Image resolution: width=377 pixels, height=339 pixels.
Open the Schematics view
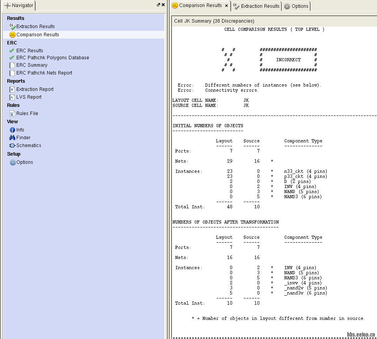28,146
